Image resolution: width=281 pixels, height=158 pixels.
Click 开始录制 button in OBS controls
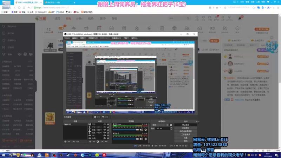pos(186,128)
